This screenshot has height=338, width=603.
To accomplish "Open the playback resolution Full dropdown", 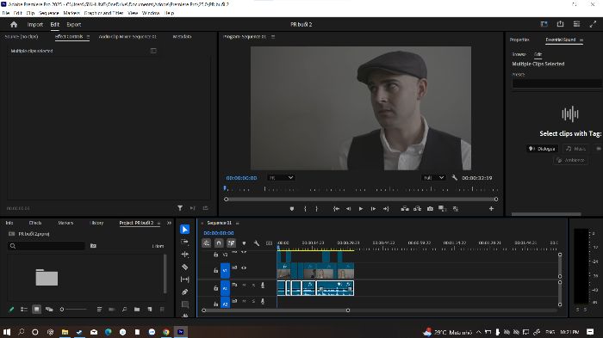I will [433, 178].
